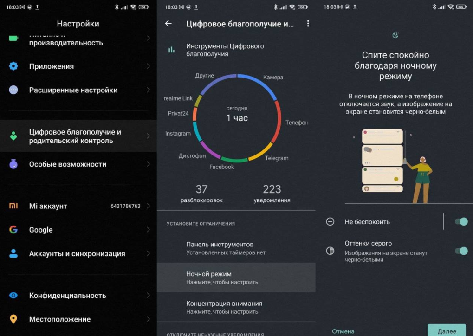The height and width of the screenshot is (336, 473).
Task: Tap the Google logo icon
Action: tap(13, 230)
